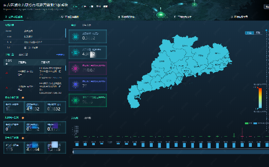
Task: Click the top handle of the vertical dotted timeline
Action: coord(266,30)
